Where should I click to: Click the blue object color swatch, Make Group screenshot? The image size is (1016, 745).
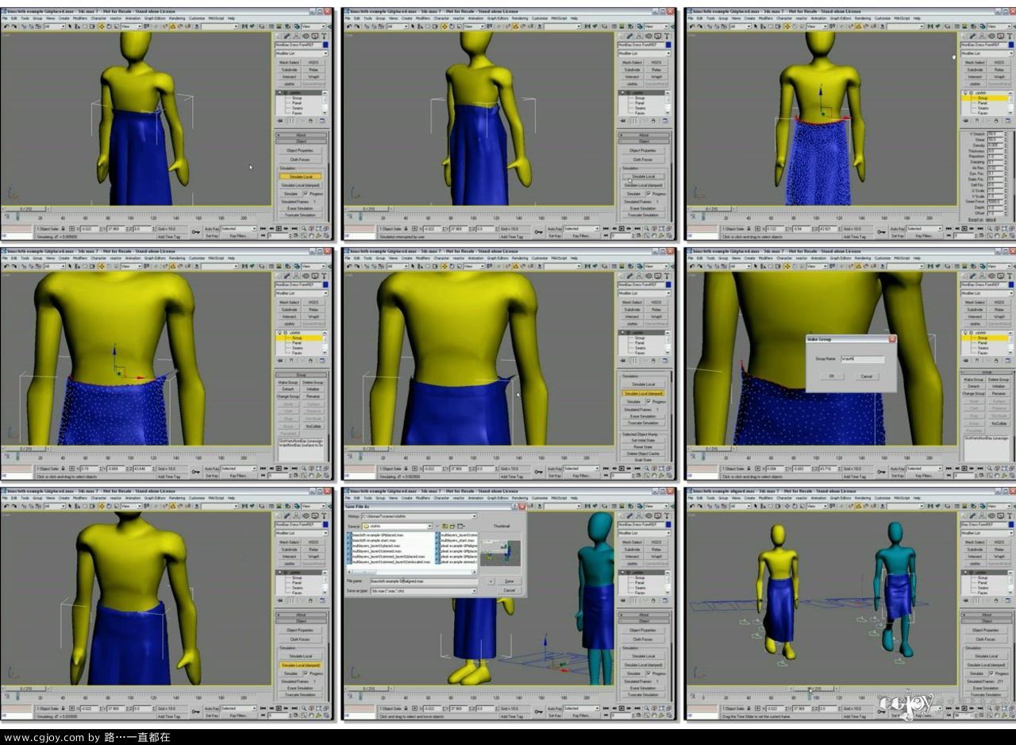pos(1011,285)
